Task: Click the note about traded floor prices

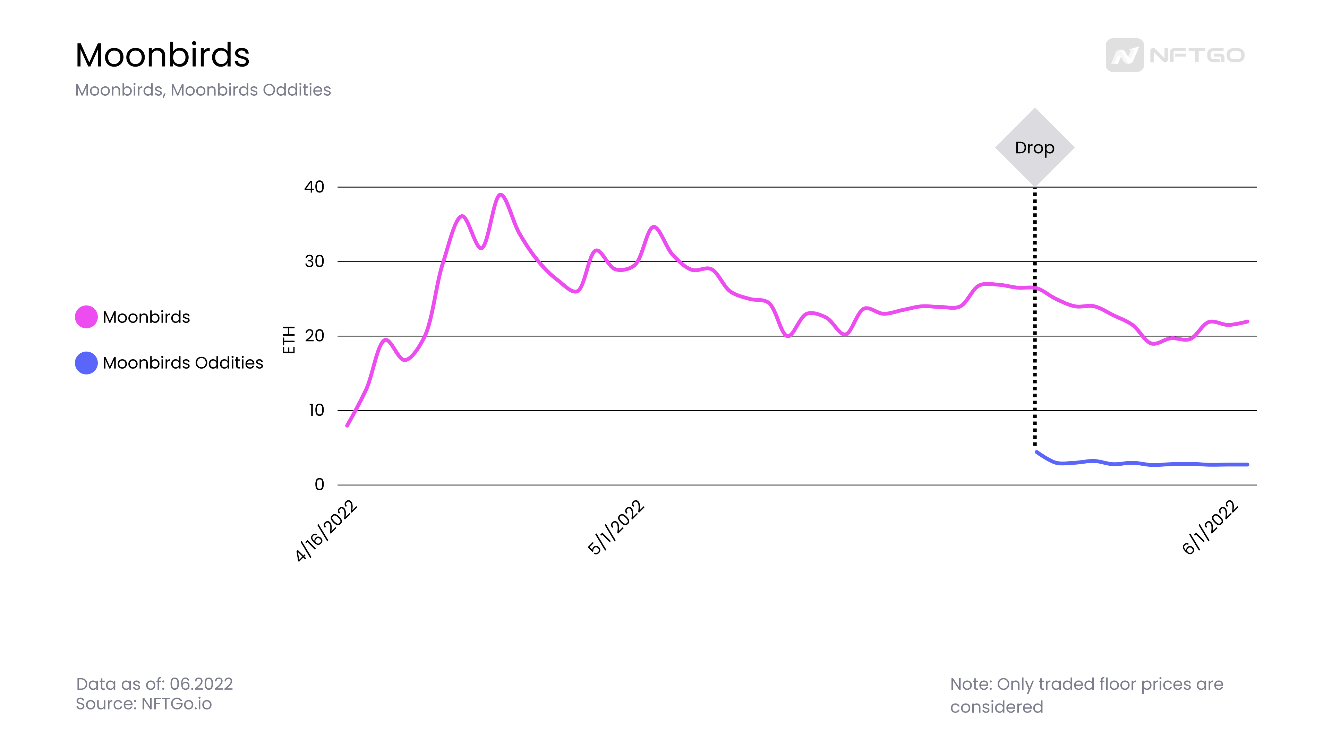Action: coord(1087,695)
